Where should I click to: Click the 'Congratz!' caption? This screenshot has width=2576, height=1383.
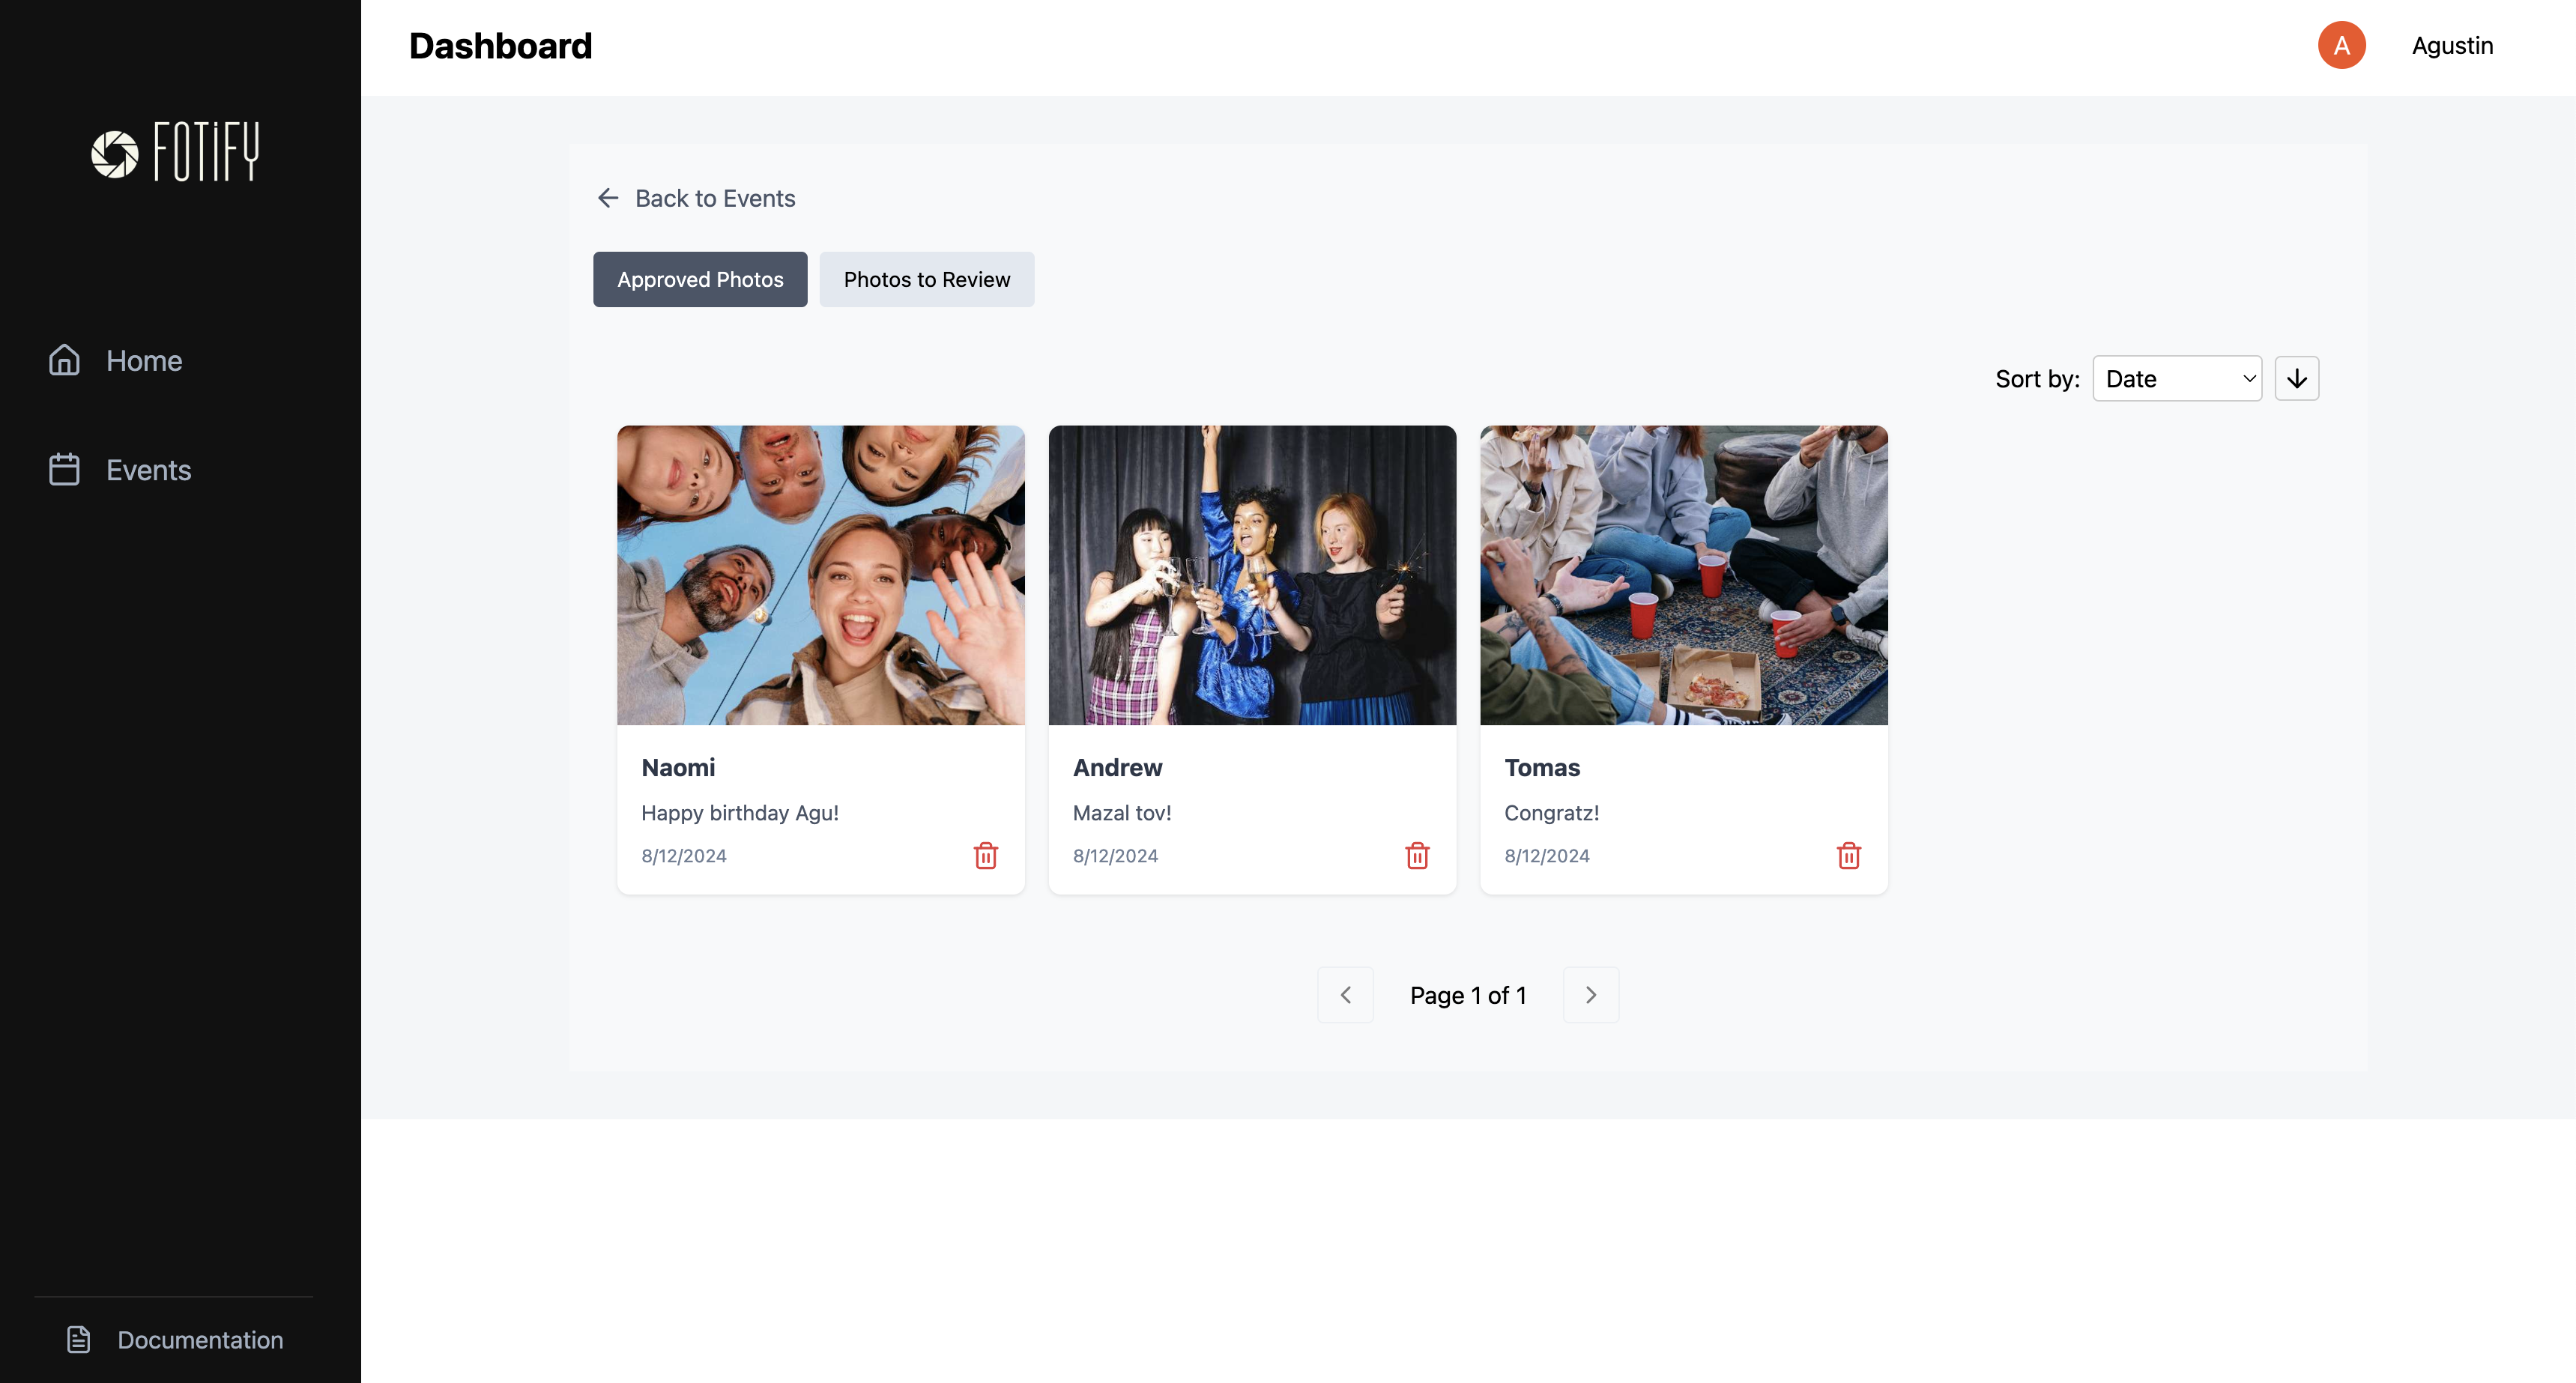tap(1552, 812)
